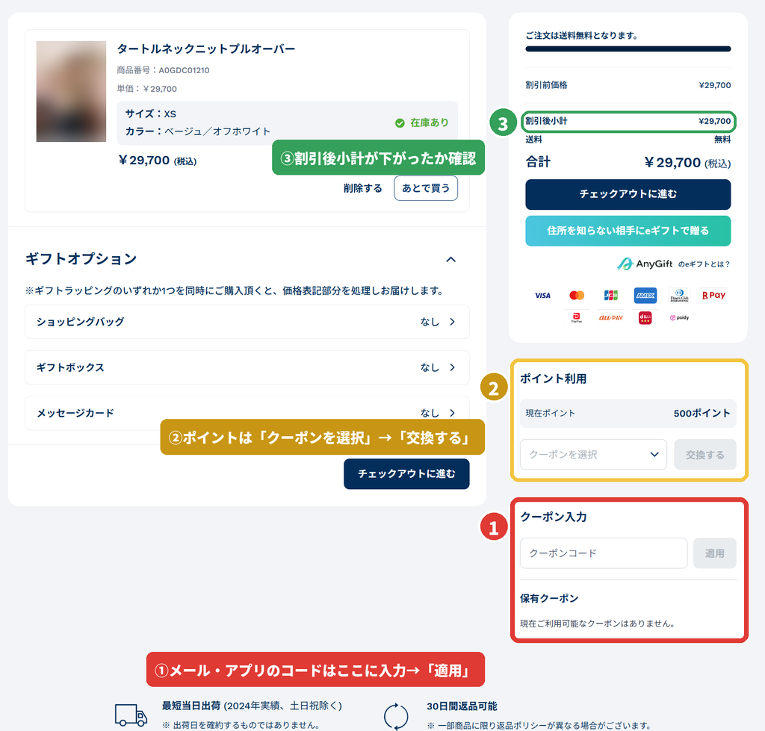Screen dimensions: 765x731
Task: Click 住所を知らない相手にeギフトで贈る button
Action: click(x=628, y=231)
